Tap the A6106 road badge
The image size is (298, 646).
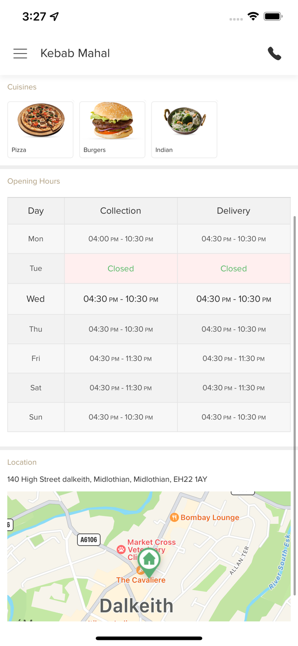(x=89, y=540)
